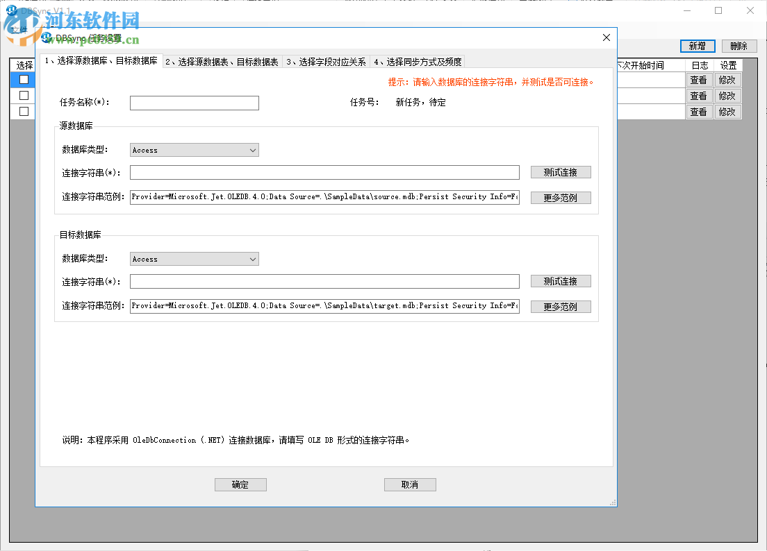The height and width of the screenshot is (551, 767).
Task: Tick the second row checkbox in main window
Action: [x=24, y=96]
